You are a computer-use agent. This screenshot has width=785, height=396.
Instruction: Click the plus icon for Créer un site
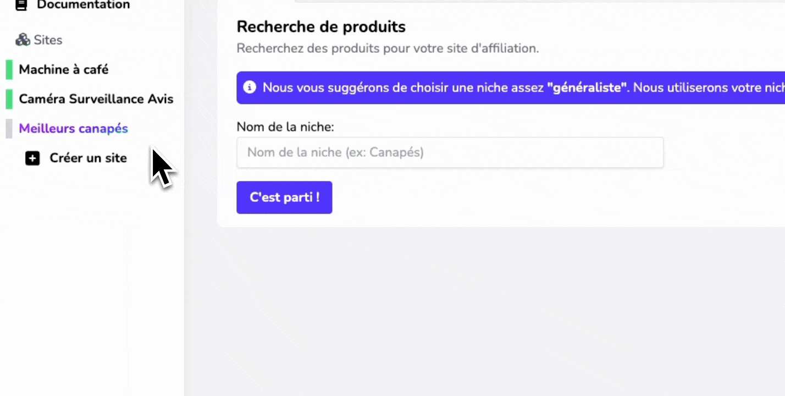[32, 158]
